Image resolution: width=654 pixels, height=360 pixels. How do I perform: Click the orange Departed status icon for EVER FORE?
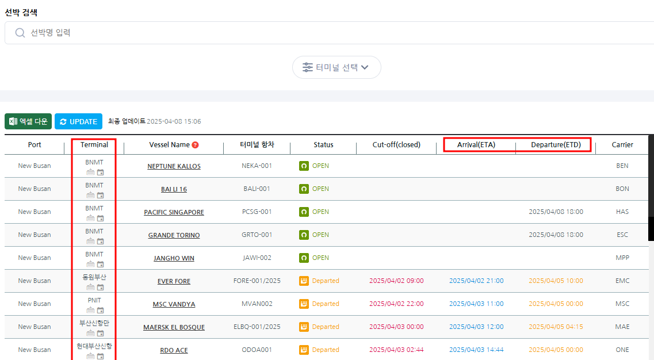coord(304,281)
